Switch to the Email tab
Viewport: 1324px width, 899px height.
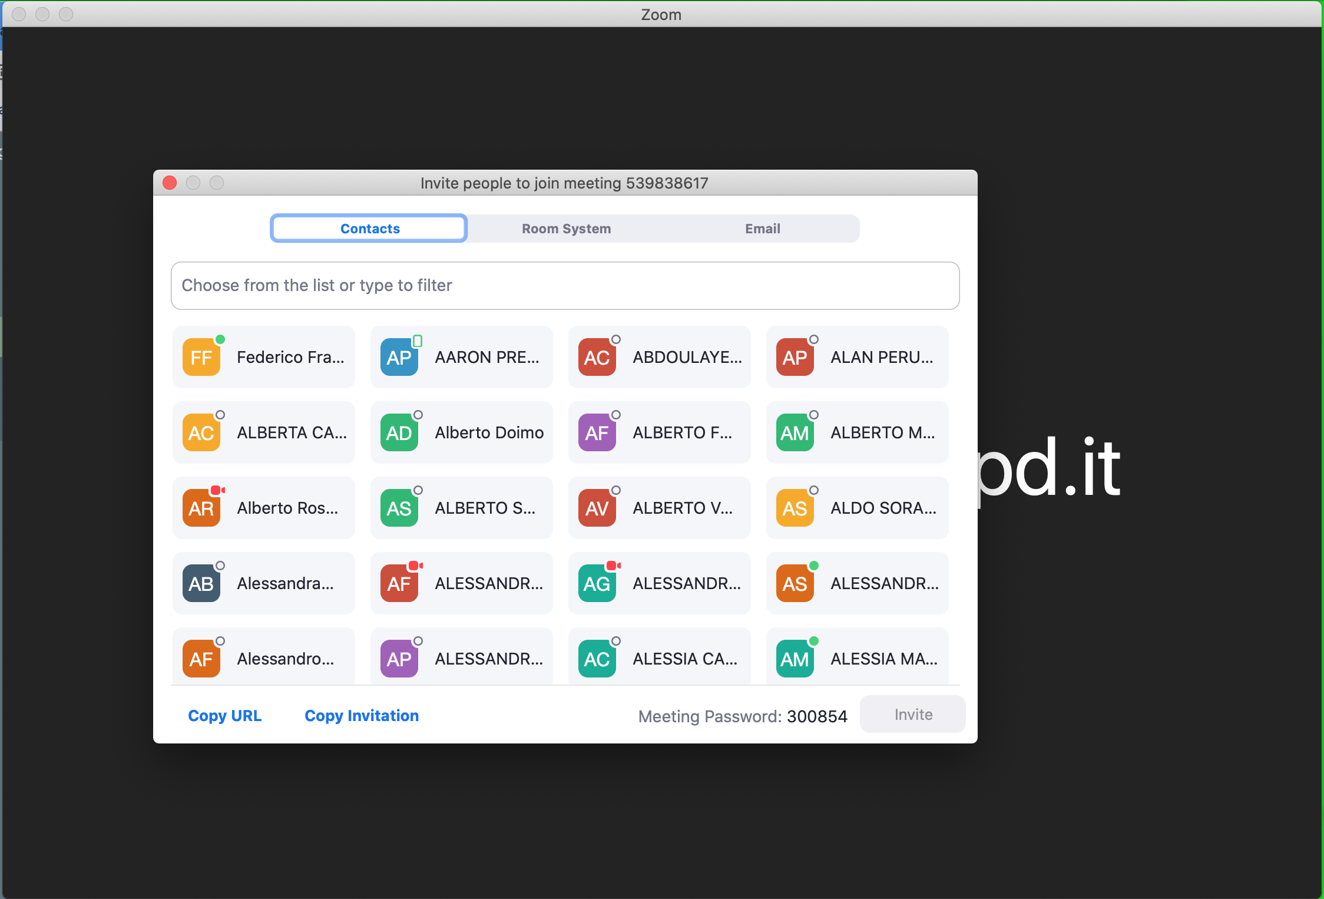tap(762, 229)
